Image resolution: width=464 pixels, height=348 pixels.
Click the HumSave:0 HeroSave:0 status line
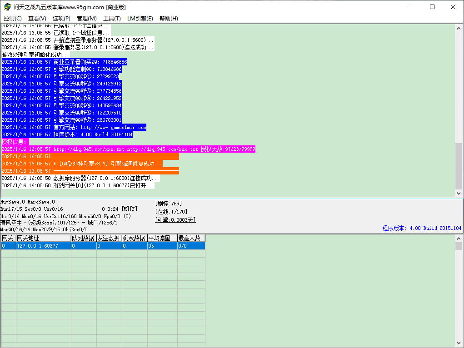(28, 202)
